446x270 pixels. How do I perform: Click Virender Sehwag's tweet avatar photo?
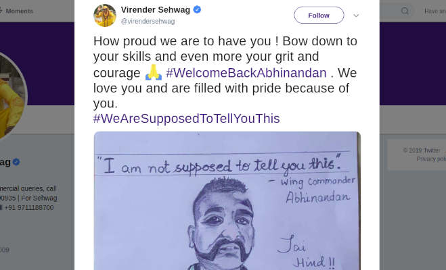point(105,16)
